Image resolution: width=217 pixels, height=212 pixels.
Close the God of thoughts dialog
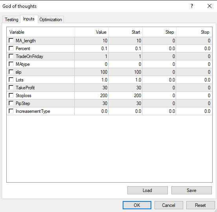pos(210,6)
